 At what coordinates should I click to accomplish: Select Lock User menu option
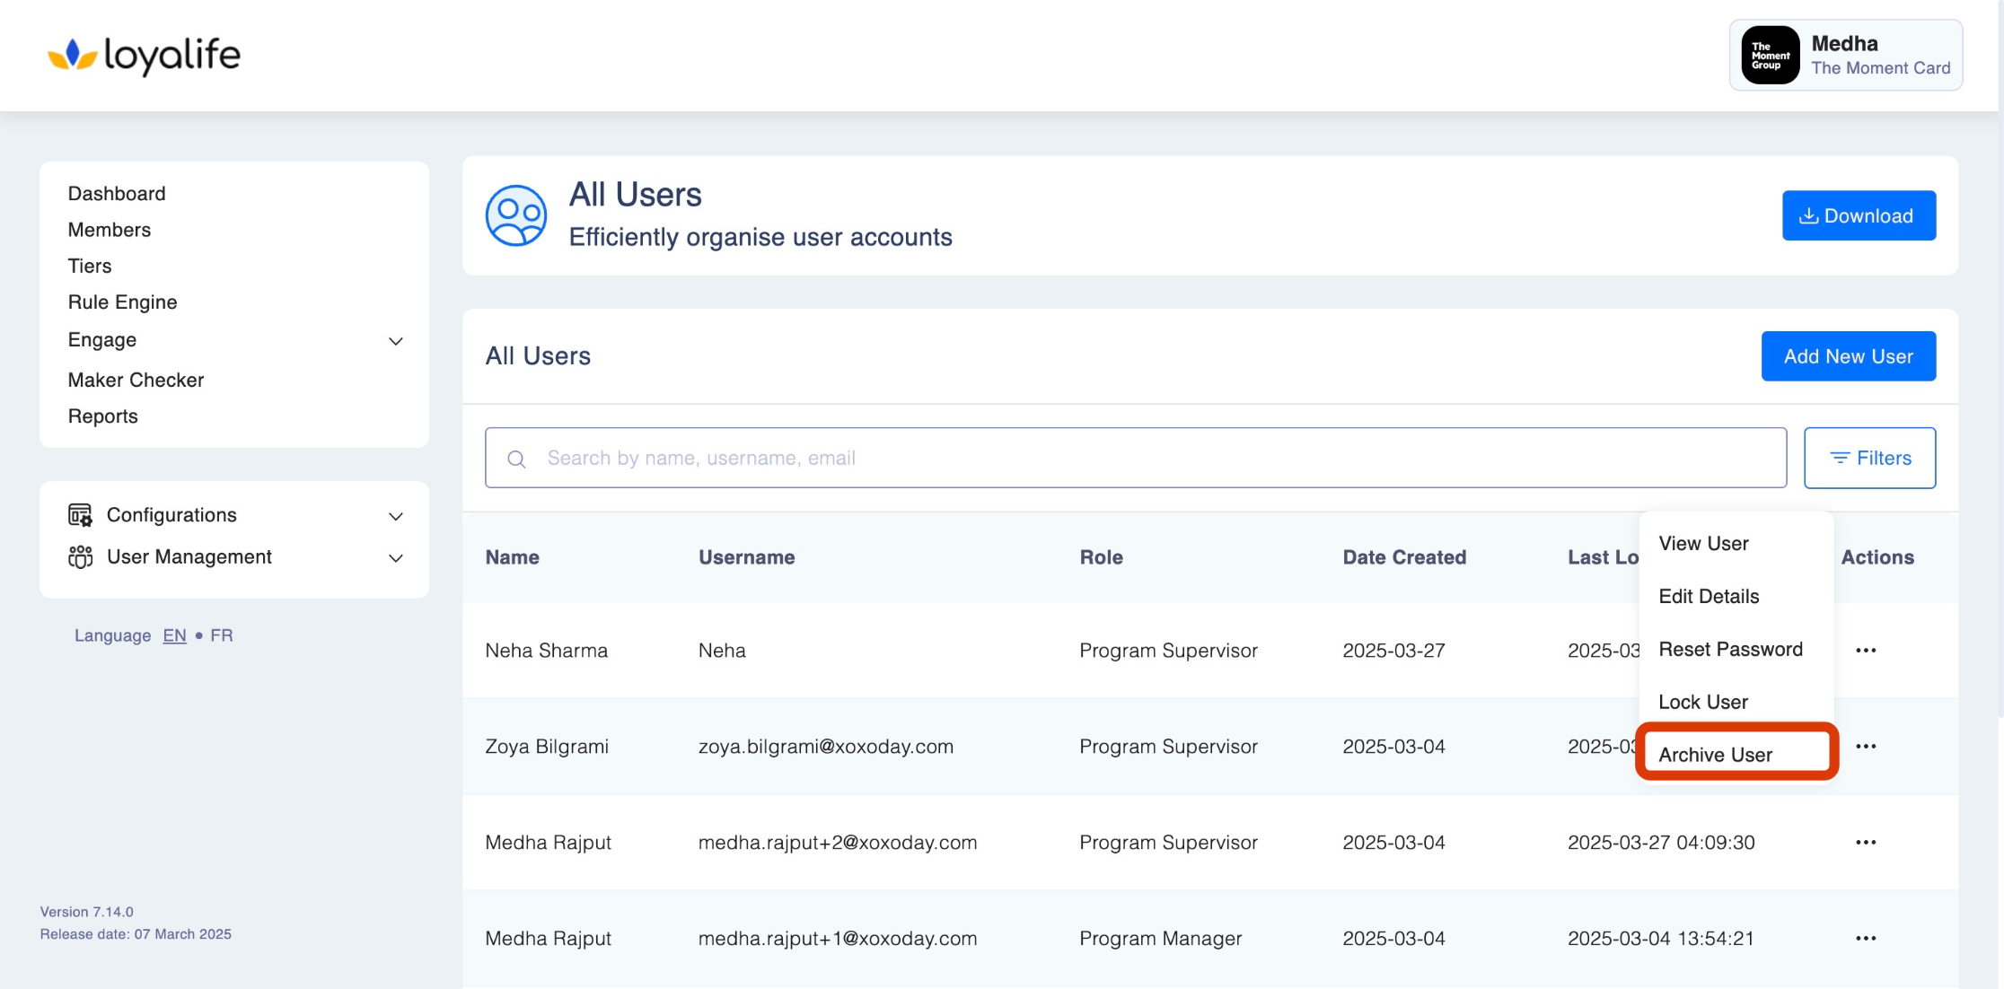1702,702
